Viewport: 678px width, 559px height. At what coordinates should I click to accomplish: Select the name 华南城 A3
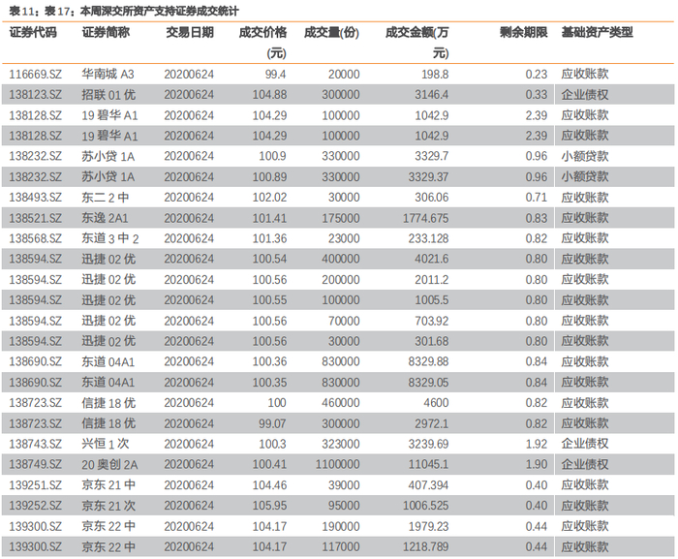108,74
